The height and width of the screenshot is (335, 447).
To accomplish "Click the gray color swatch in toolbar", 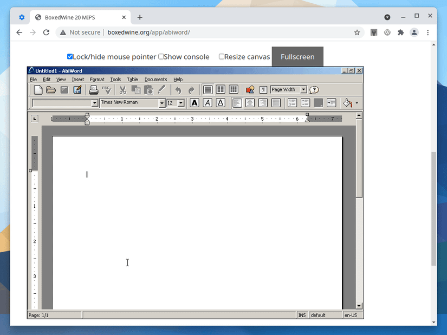I will 318,103.
